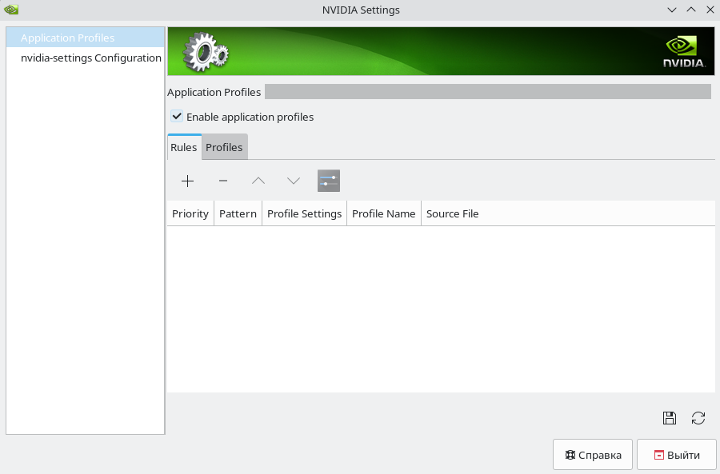
Task: Sort by the Pattern column header
Action: click(238, 213)
